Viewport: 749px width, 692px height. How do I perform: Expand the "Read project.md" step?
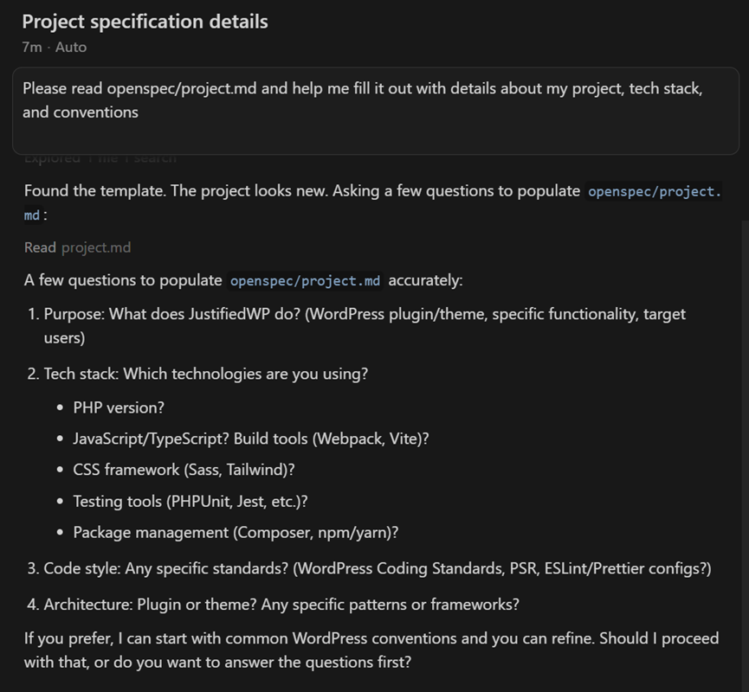click(40, 247)
